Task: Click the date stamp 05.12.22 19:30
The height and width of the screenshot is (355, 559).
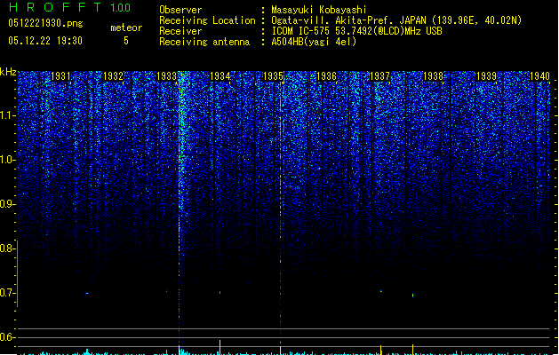Action: click(45, 41)
